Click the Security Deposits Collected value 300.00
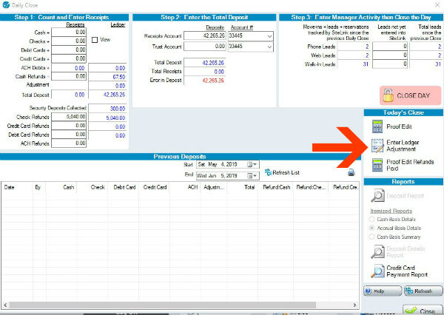 118,109
